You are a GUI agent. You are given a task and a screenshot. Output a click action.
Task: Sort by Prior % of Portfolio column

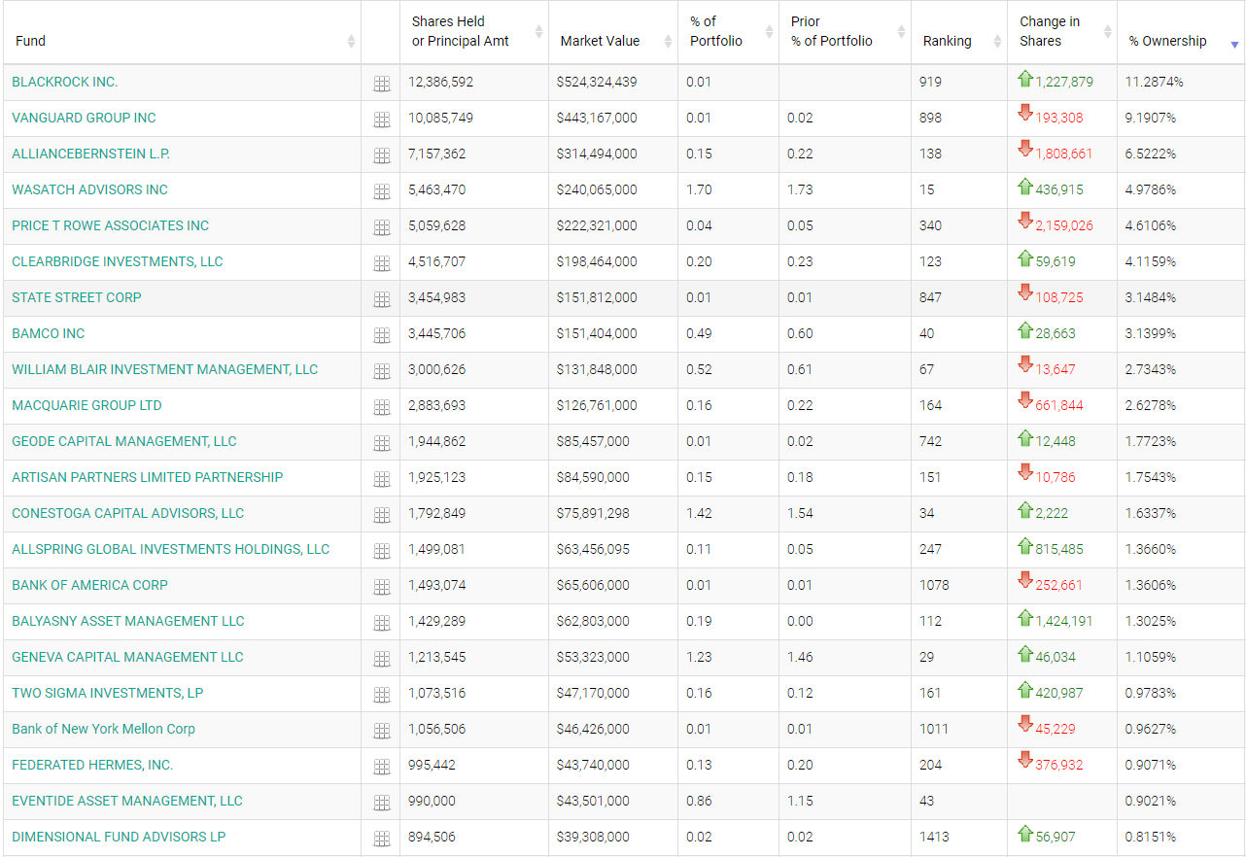[845, 33]
